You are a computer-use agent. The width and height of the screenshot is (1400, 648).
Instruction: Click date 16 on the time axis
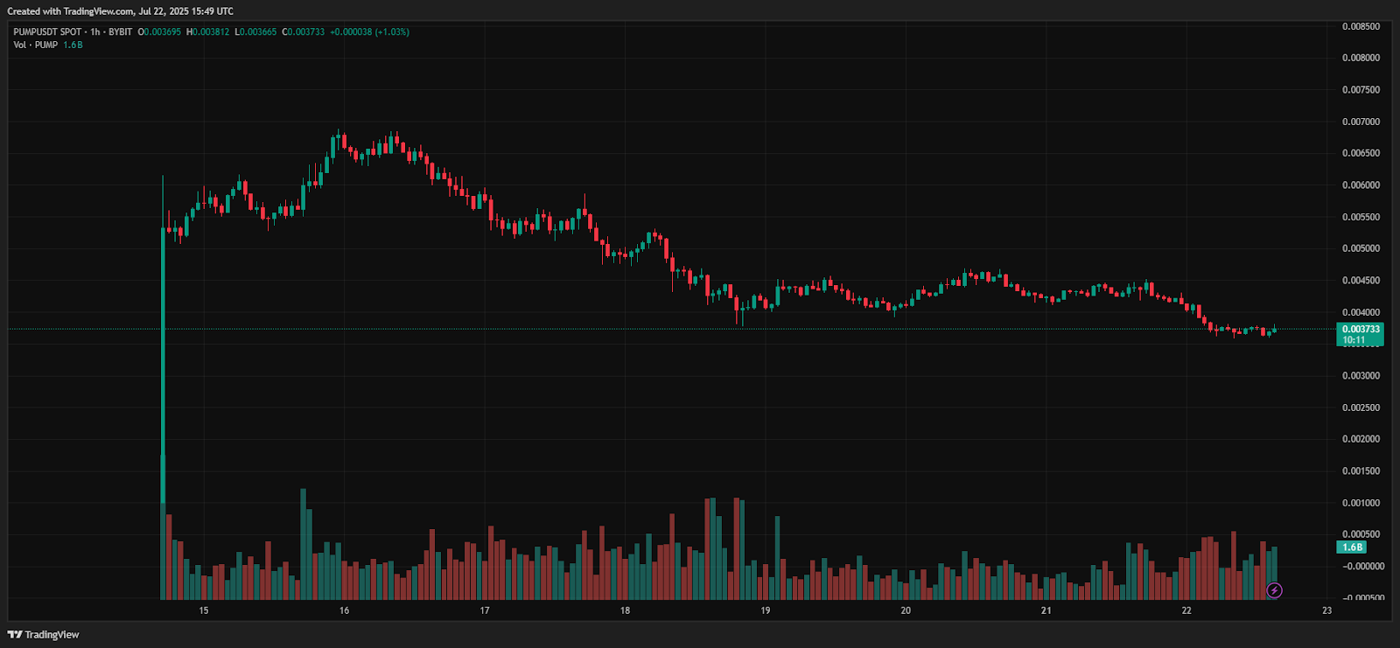pyautogui.click(x=344, y=610)
